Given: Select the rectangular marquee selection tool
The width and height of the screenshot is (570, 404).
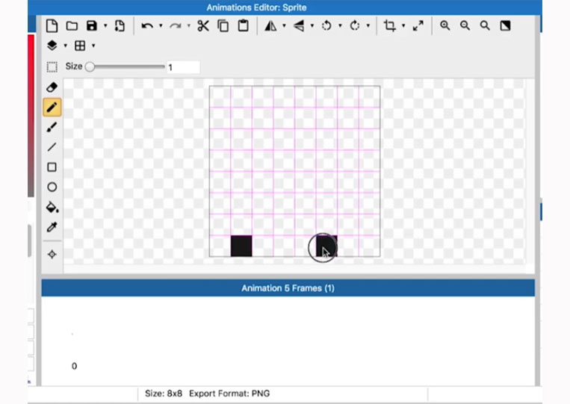Looking at the screenshot, I should point(52,67).
